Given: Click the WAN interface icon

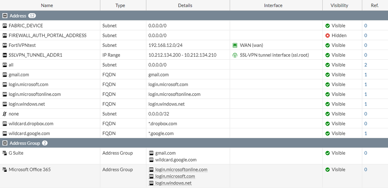Looking at the screenshot, I should 235,45.
